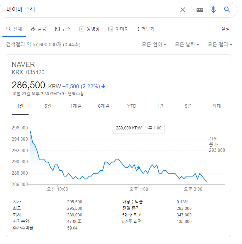Click the 시가 value 295,500

tap(74, 202)
